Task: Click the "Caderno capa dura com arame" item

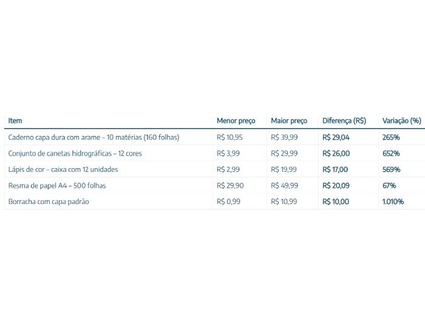Action: pyautogui.click(x=93, y=137)
